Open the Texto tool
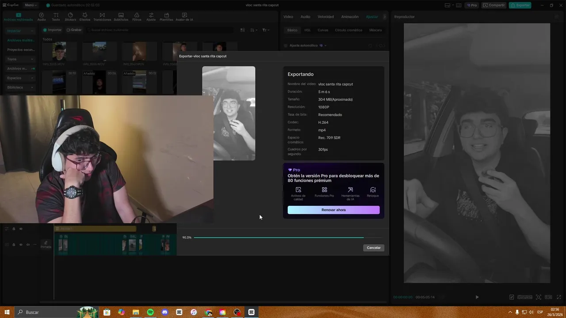The width and height of the screenshot is (566, 318). 56,17
